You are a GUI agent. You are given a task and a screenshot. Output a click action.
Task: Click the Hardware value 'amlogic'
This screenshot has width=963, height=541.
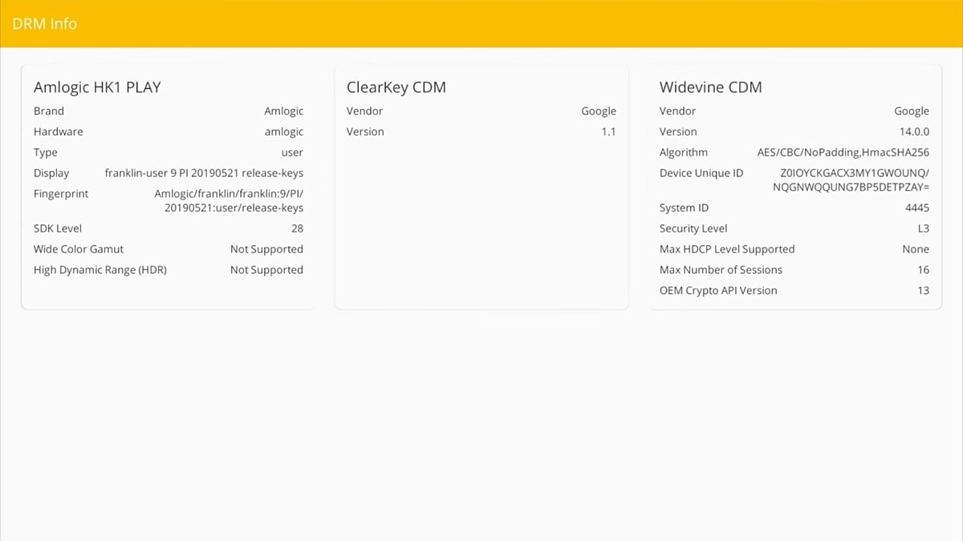point(284,132)
